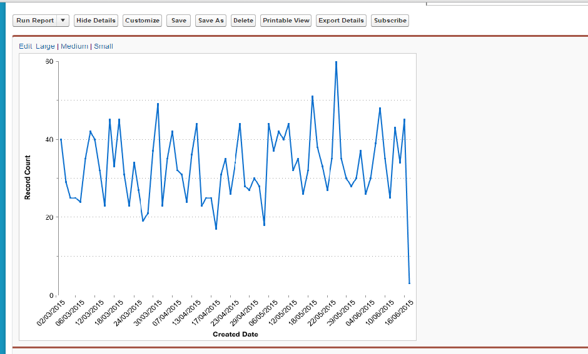Delete the report using Delete button
The height and width of the screenshot is (354, 588).
(x=243, y=21)
